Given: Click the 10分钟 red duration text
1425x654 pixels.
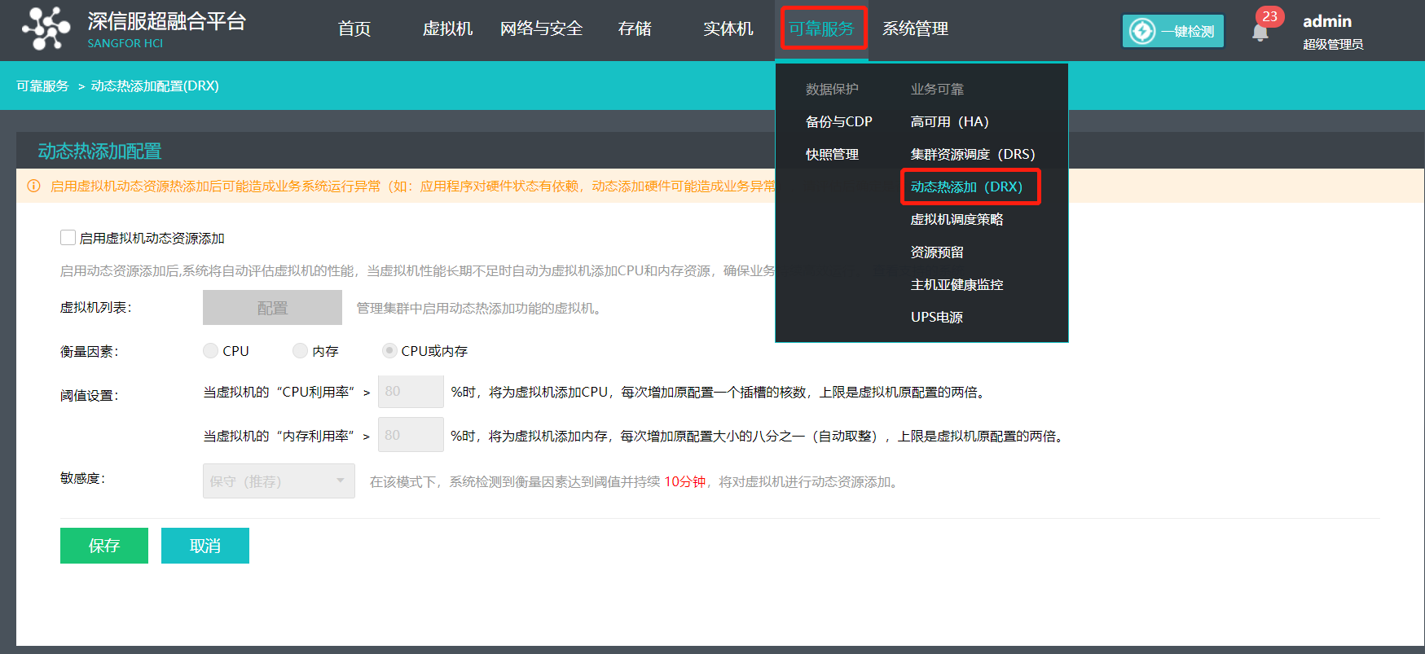Looking at the screenshot, I should pyautogui.click(x=685, y=481).
